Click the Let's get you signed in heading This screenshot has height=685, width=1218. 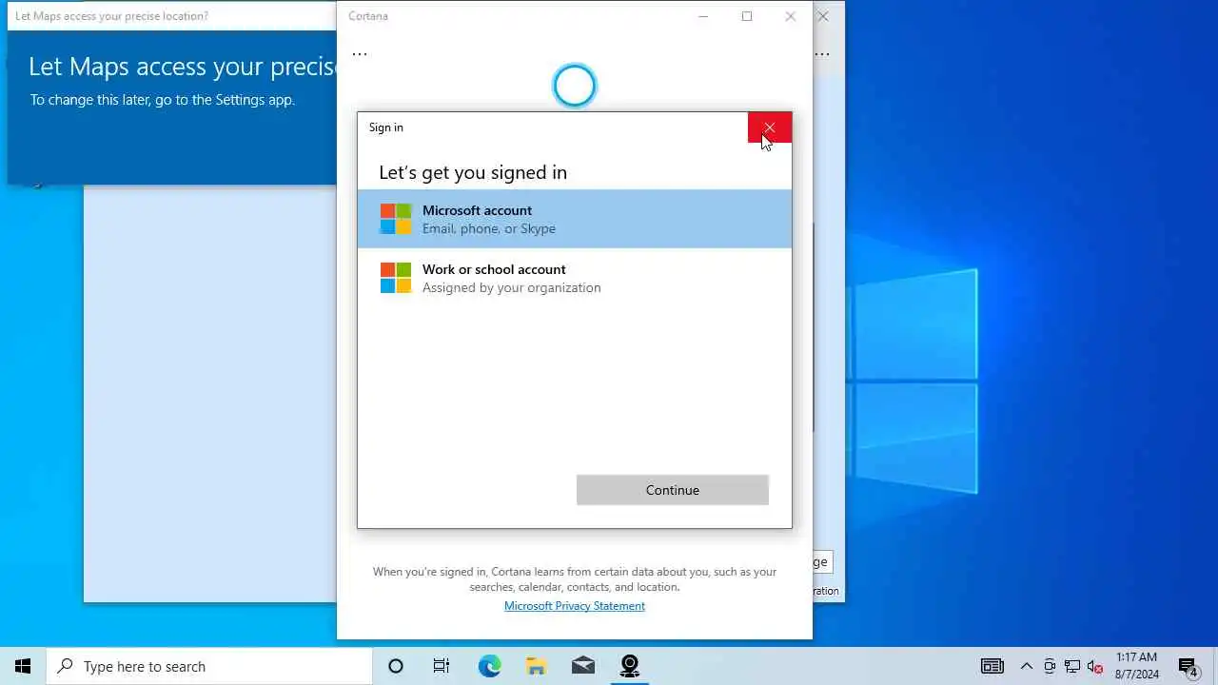coord(473,172)
